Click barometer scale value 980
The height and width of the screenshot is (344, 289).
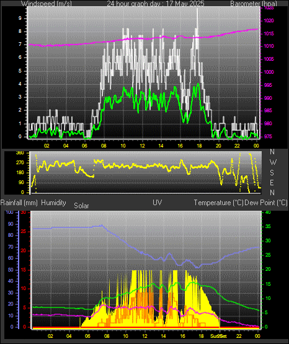click(x=268, y=123)
